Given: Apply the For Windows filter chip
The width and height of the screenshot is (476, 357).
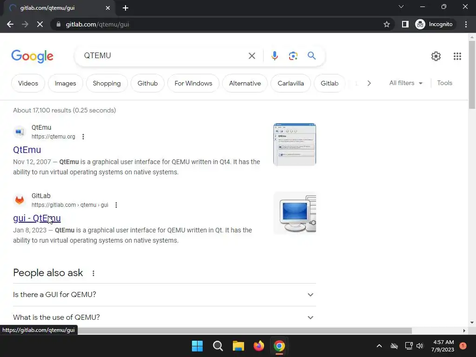Looking at the screenshot, I should coord(193,83).
